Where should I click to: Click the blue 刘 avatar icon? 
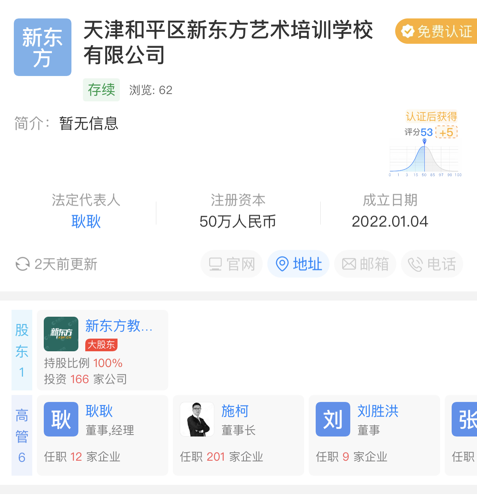tap(333, 419)
